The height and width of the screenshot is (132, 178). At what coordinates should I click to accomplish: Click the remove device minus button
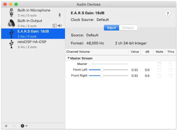click(14, 126)
